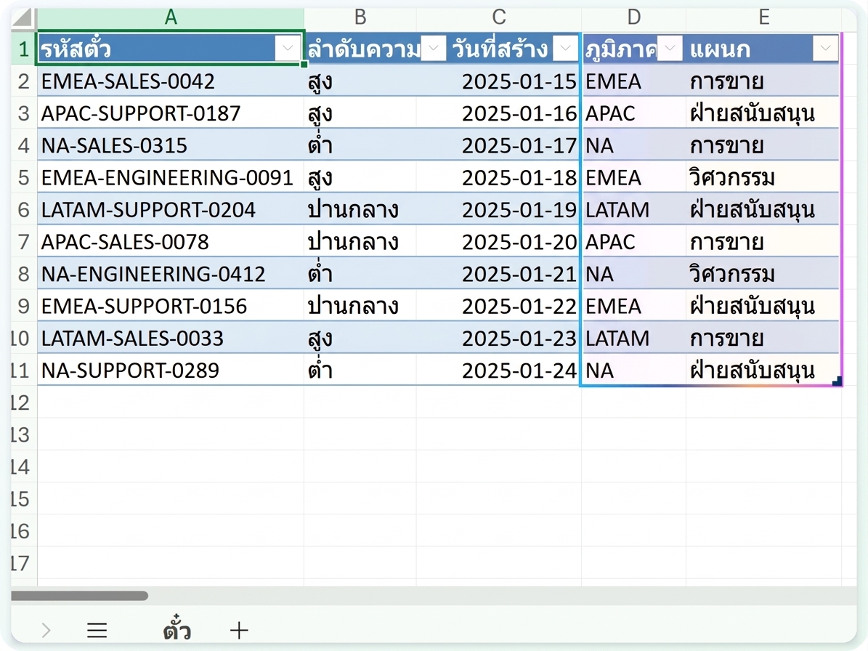Open the ภูมิภาค column filter dropdown
The image size is (868, 651).
point(670,49)
